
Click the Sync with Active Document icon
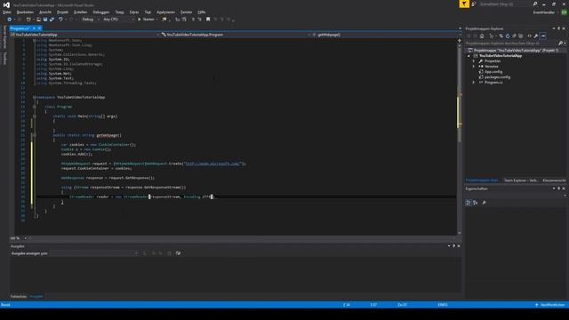[501, 36]
